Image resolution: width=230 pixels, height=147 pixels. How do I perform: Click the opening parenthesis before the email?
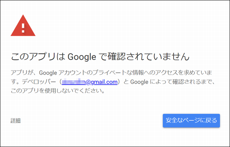(x=59, y=82)
